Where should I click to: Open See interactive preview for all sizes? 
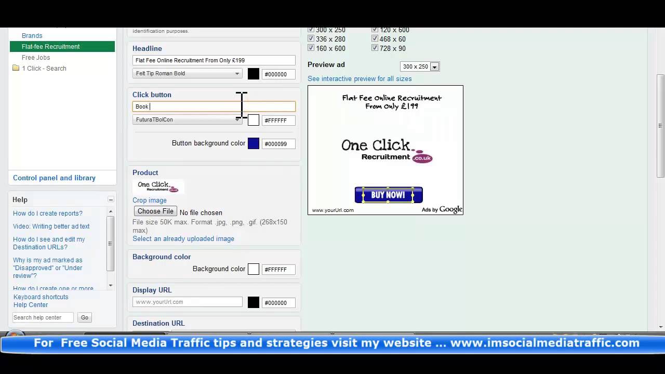359,78
